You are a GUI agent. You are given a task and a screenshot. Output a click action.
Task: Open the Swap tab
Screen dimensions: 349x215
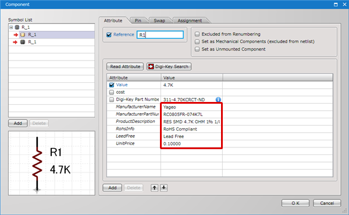159,20
